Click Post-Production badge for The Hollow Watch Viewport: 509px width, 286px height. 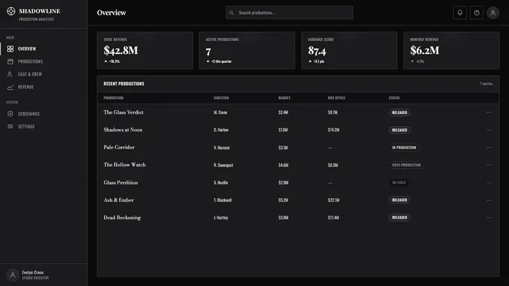click(406, 165)
